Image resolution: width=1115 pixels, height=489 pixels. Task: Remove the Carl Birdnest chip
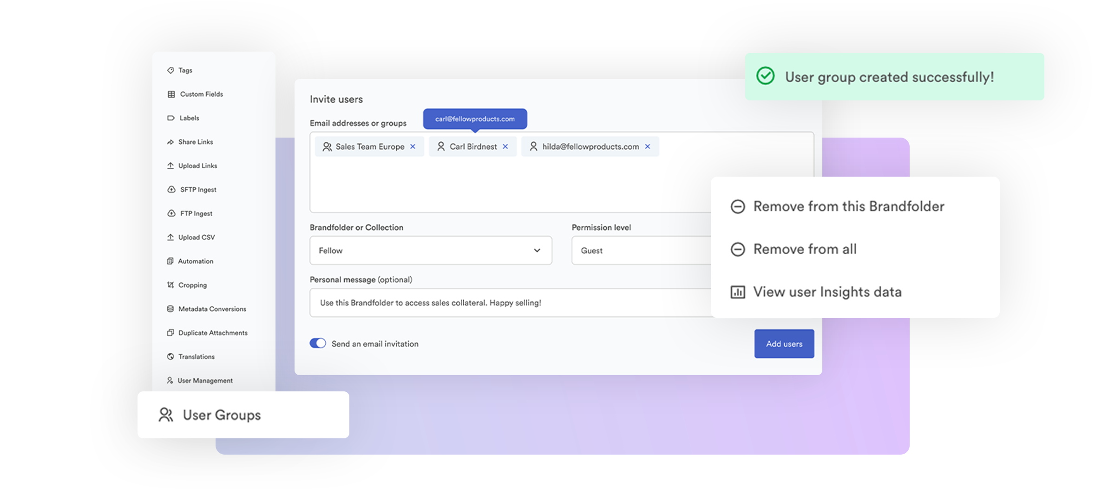point(505,147)
